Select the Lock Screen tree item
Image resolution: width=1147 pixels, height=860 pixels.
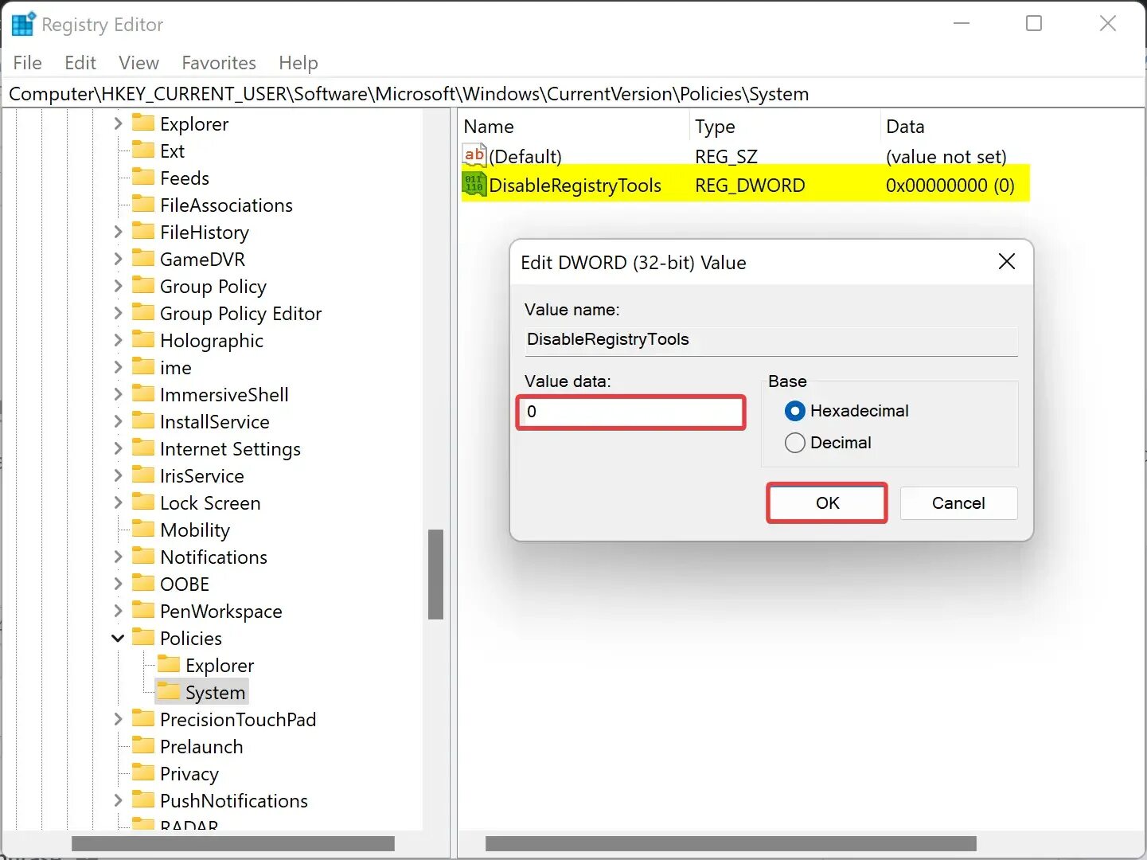tap(210, 502)
